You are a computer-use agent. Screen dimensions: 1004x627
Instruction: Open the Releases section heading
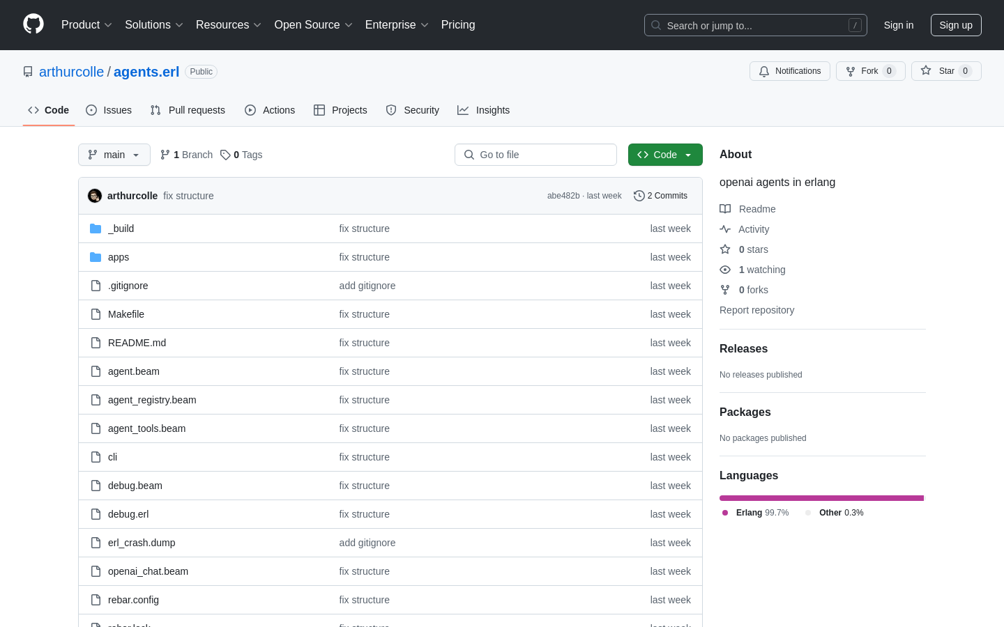coord(743,349)
